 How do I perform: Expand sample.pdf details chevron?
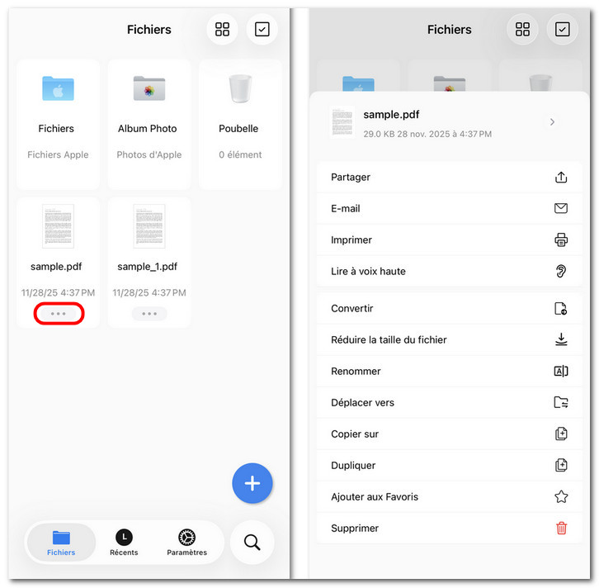[552, 122]
